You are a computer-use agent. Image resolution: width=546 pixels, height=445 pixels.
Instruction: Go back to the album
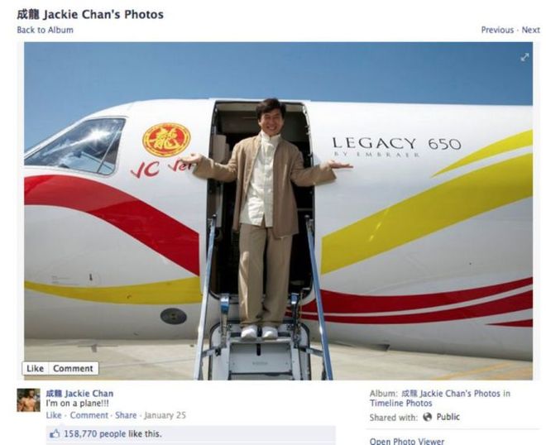(45, 30)
